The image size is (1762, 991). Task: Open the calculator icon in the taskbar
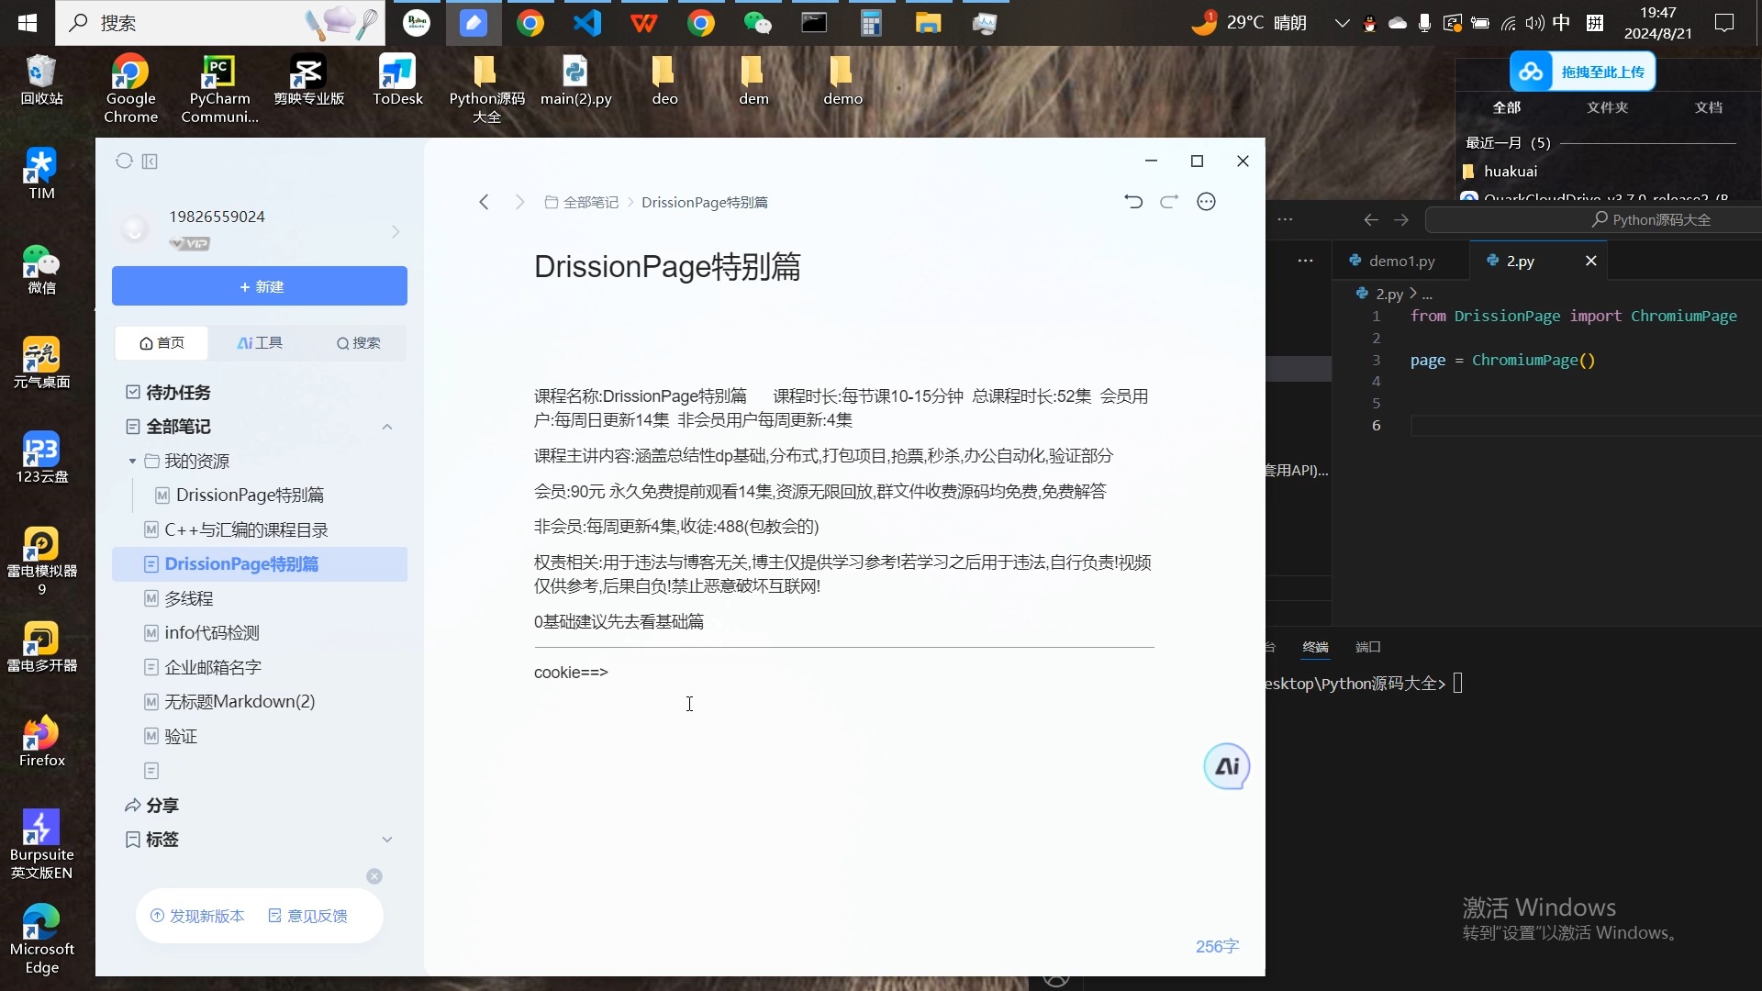click(871, 23)
